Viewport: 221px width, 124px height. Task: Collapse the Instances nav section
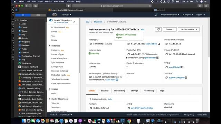pyautogui.click(x=50, y=46)
